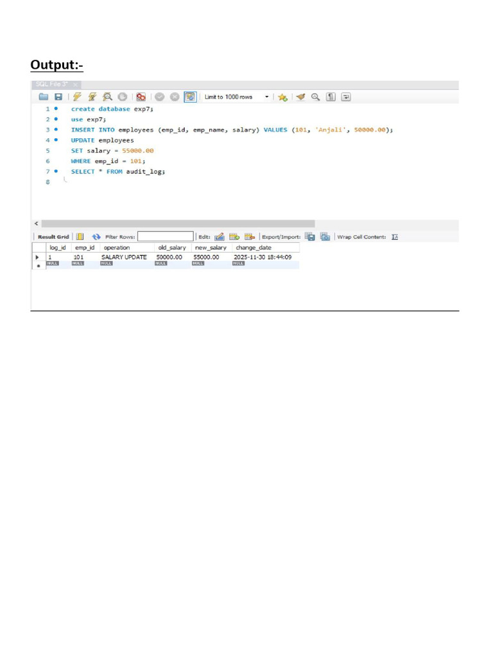Import records from external file
This screenshot has height=658, width=493.
click(325, 236)
